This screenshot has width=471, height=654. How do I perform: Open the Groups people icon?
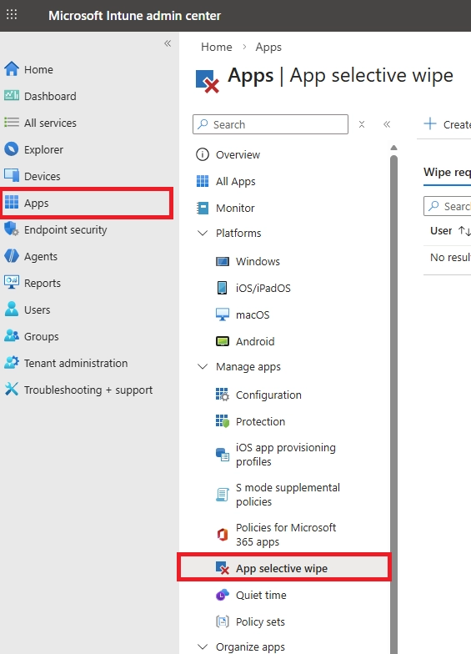[x=12, y=336]
